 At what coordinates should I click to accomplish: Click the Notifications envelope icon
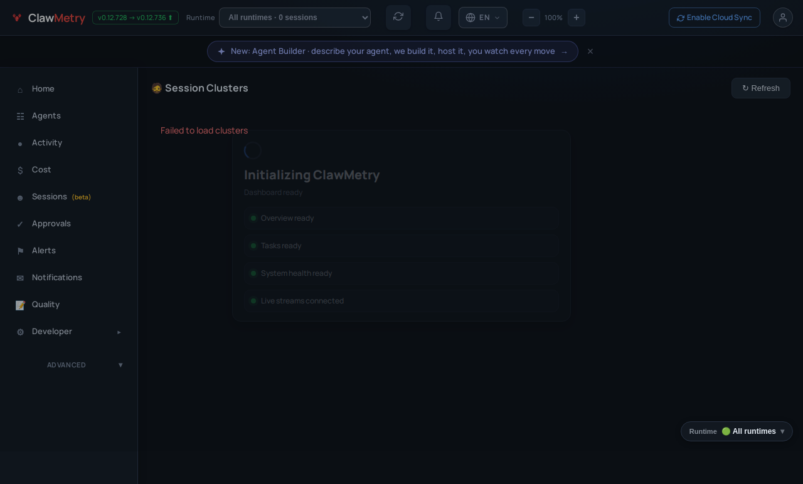pyautogui.click(x=20, y=278)
